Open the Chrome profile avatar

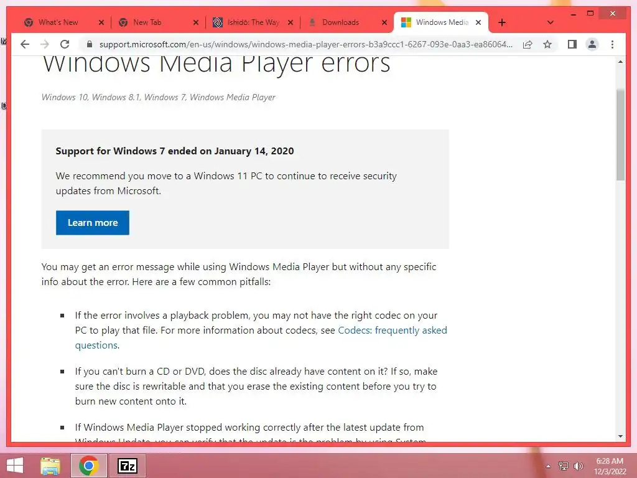[x=592, y=44]
